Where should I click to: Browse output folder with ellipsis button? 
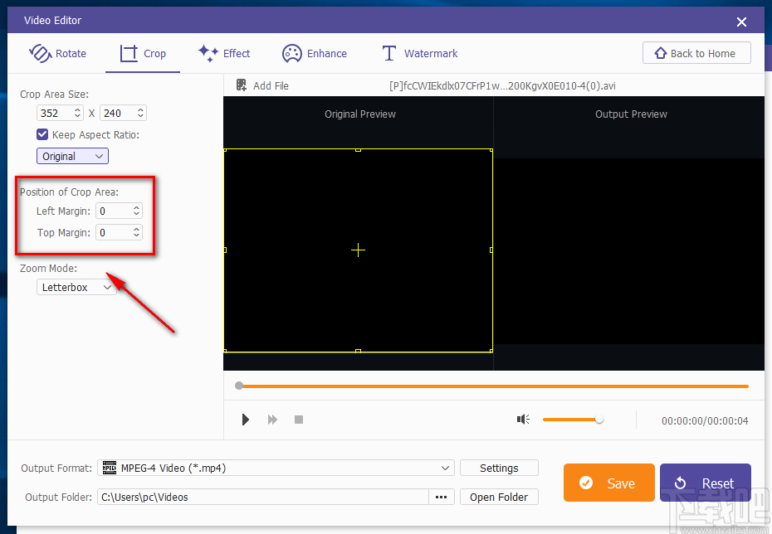[x=441, y=497]
